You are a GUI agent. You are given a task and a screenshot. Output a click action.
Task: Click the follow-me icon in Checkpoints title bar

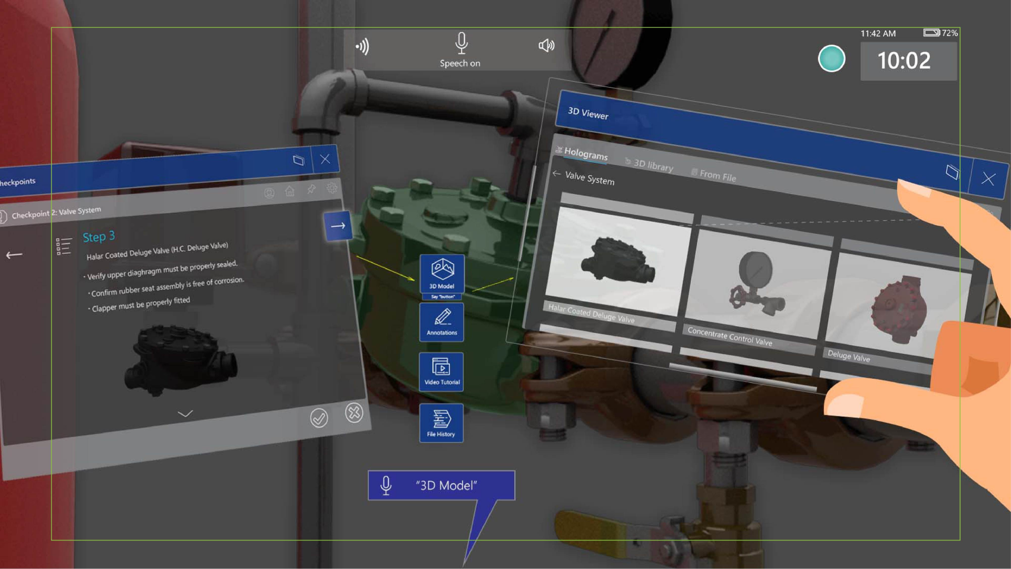[x=298, y=160]
